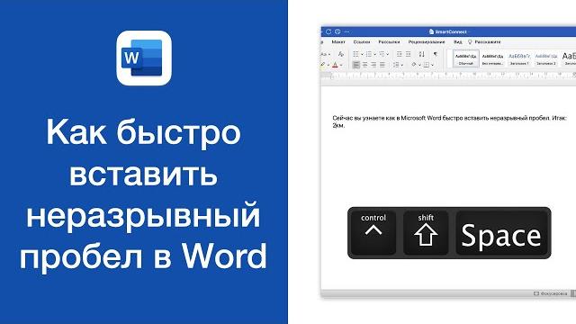Click the line spacing icon

pyautogui.click(x=396, y=65)
